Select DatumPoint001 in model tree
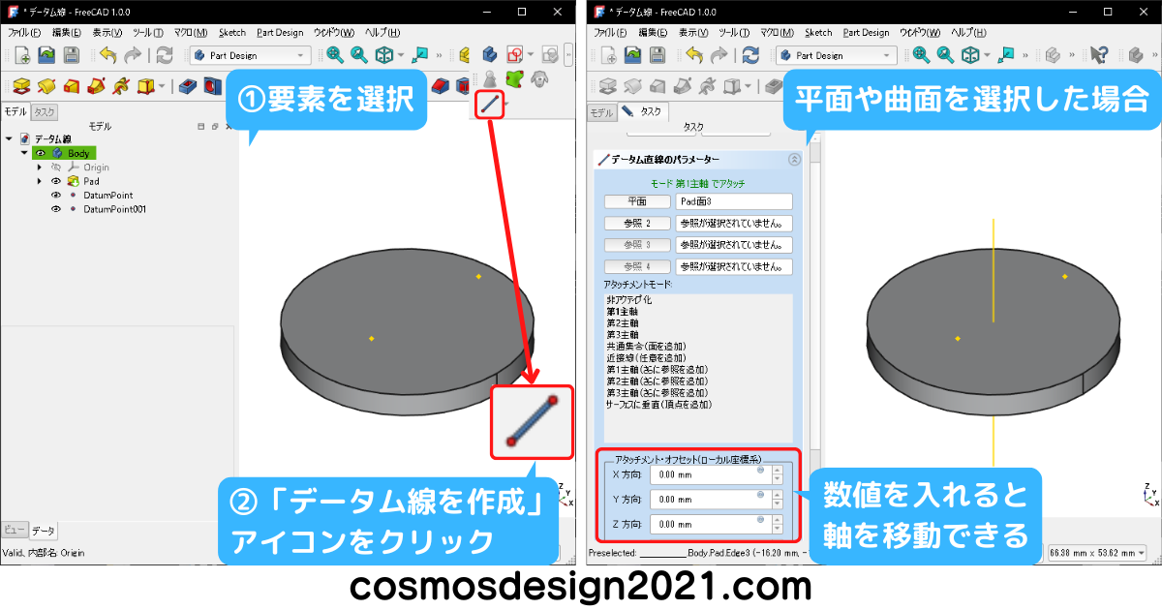The height and width of the screenshot is (610, 1162). click(x=114, y=208)
